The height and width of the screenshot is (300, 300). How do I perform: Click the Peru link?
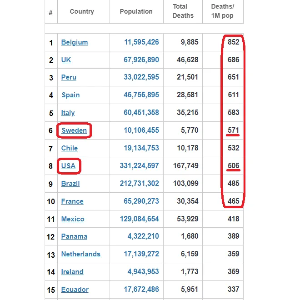69,77
